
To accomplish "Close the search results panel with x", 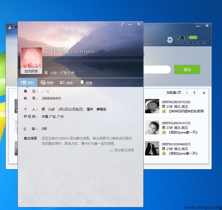I will [204, 93].
